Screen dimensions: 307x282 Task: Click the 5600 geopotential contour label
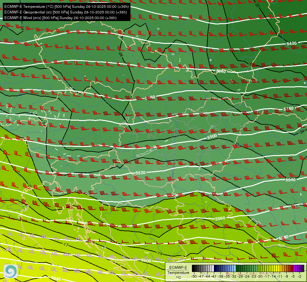pos(146,260)
